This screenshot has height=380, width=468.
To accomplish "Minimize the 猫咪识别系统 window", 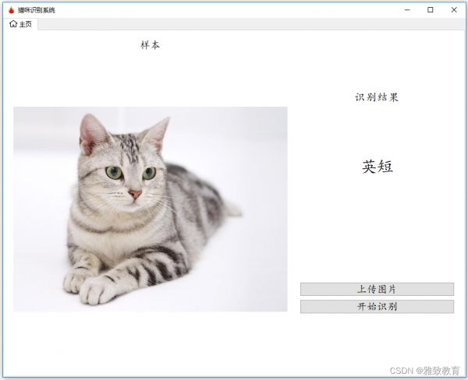I will pos(406,10).
